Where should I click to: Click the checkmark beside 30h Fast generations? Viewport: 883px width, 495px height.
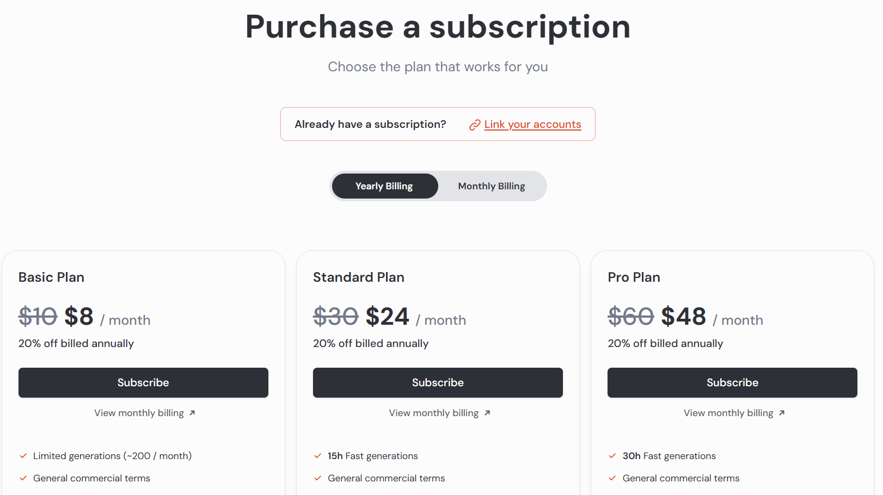click(612, 456)
